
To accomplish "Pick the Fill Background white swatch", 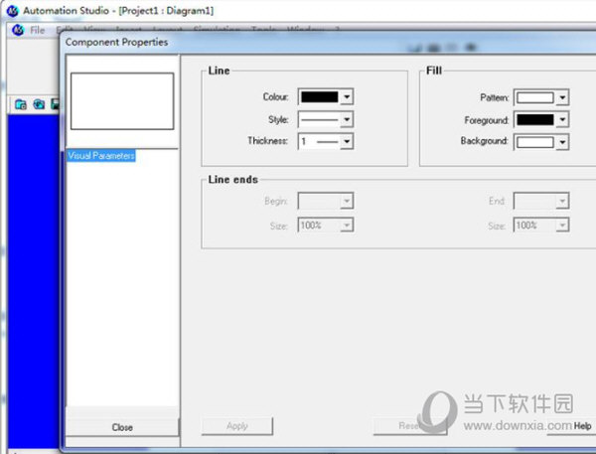I will [x=535, y=142].
